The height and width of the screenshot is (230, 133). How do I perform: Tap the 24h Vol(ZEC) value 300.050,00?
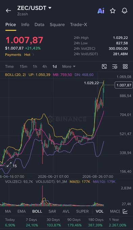tap(118, 49)
